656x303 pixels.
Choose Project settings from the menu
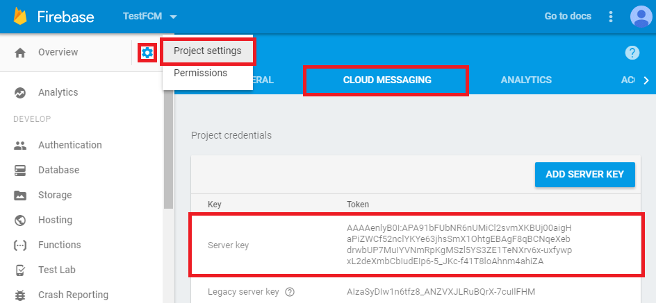click(x=208, y=51)
